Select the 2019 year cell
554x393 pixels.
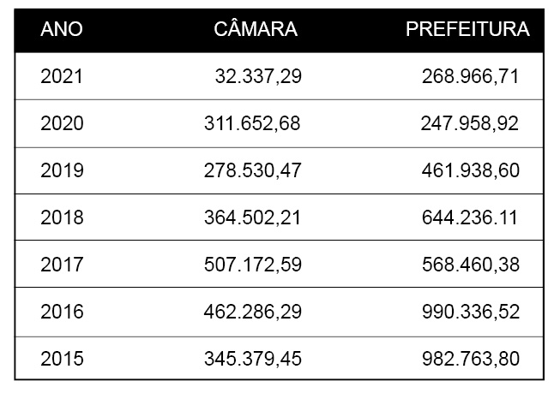(x=62, y=170)
